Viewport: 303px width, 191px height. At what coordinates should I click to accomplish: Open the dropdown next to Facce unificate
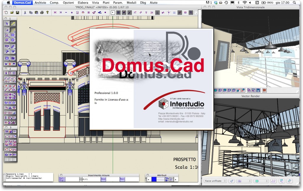(x=244, y=181)
